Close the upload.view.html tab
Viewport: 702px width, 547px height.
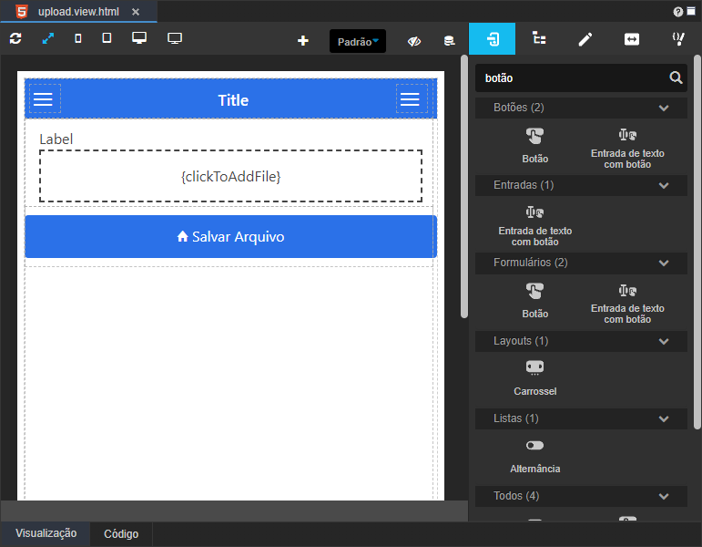[x=136, y=12]
